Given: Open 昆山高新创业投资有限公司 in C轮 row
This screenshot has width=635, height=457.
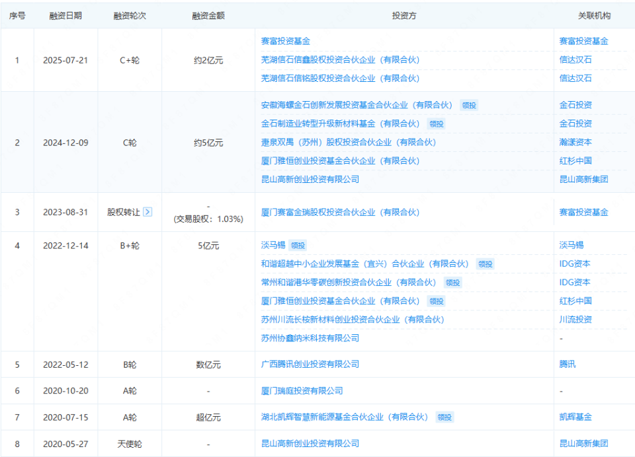Looking at the screenshot, I should pos(310,180).
